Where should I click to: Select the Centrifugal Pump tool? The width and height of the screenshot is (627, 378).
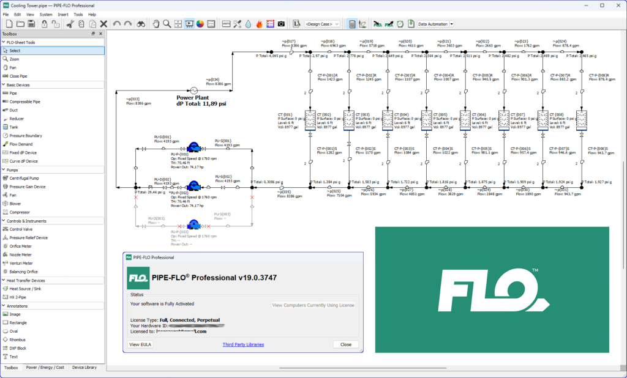point(31,178)
